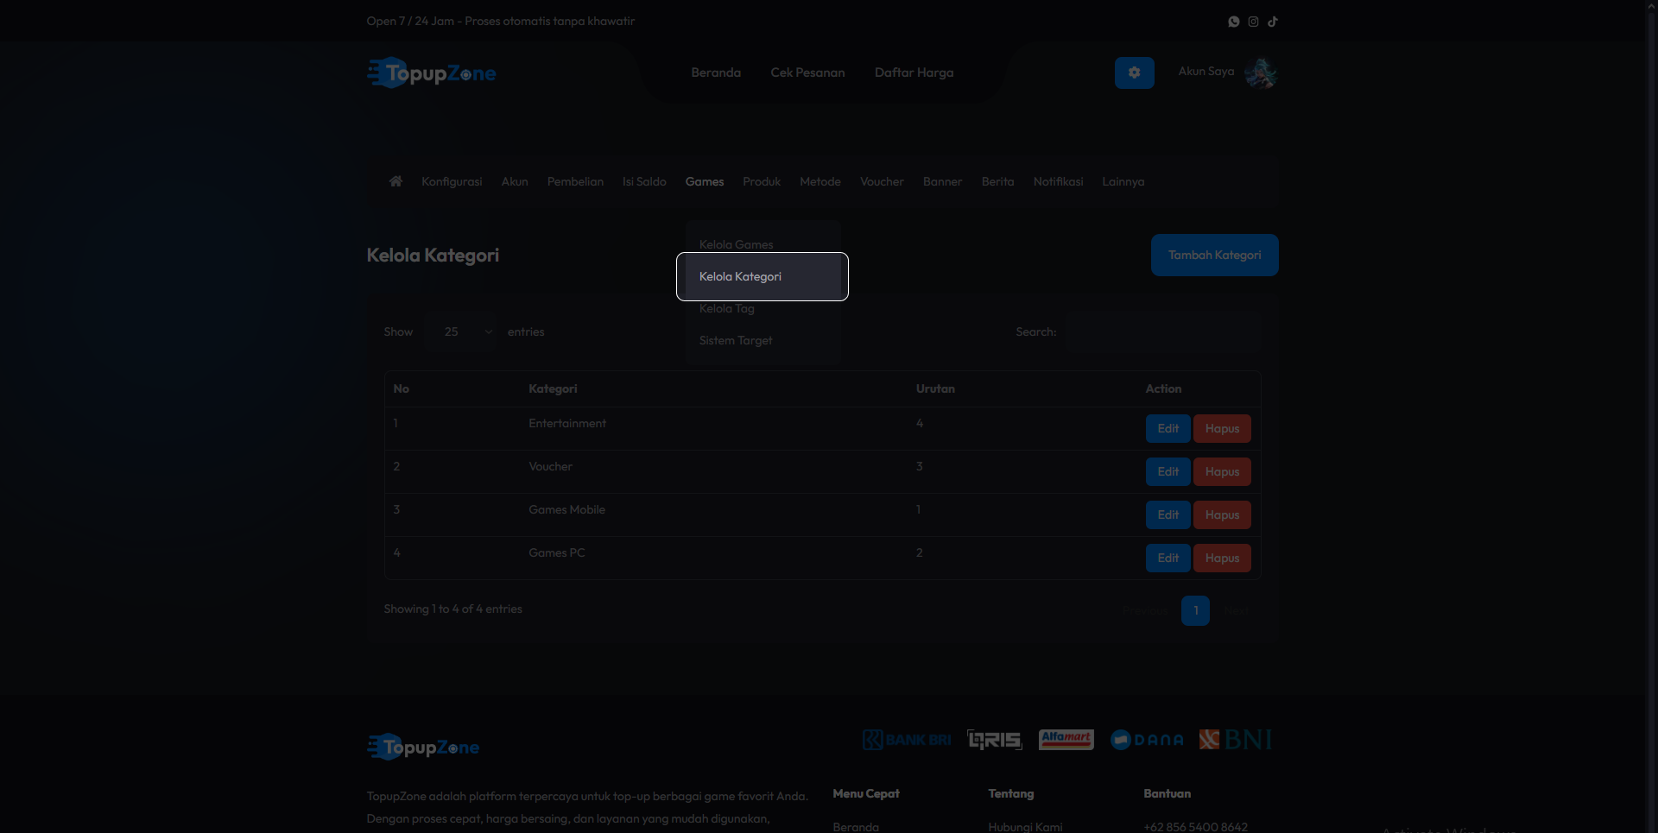The image size is (1658, 833).
Task: Hapus the Entertainment category
Action: click(1222, 428)
